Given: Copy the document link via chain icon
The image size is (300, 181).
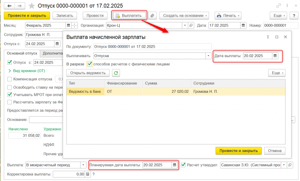Looking at the screenshot, I should click(x=279, y=6).
